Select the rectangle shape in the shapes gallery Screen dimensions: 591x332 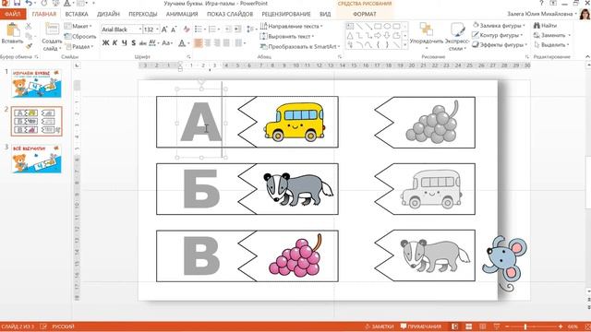[x=378, y=27]
